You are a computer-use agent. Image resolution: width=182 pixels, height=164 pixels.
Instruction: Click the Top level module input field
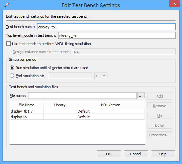[x=117, y=35]
